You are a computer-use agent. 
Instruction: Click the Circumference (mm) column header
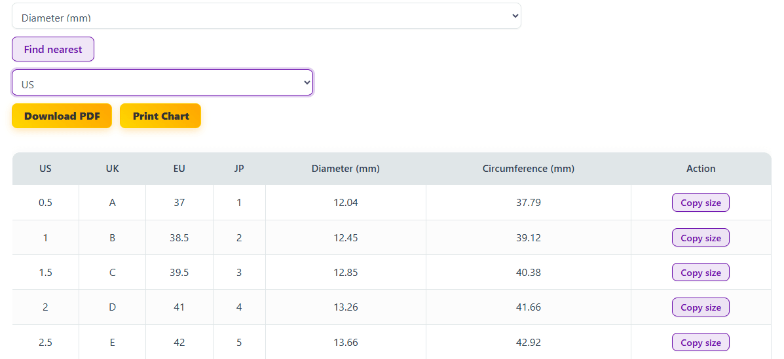[x=528, y=169]
